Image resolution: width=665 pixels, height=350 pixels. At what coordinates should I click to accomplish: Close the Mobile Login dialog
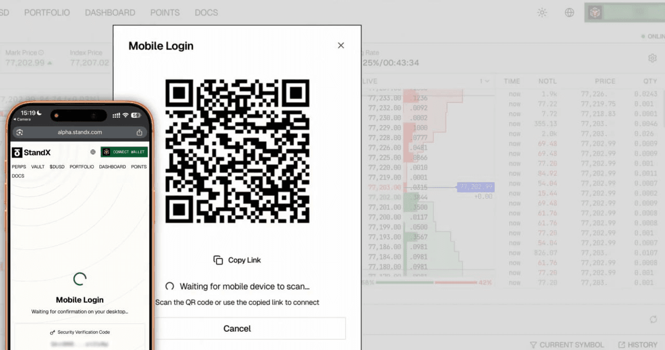341,46
